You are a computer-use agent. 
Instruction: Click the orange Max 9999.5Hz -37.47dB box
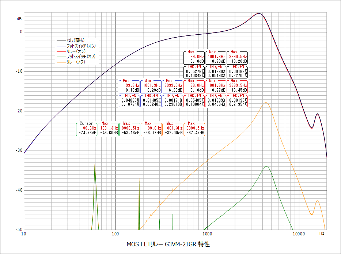click(194, 128)
